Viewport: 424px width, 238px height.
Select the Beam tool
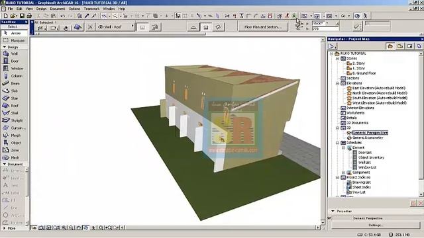[x=14, y=83]
